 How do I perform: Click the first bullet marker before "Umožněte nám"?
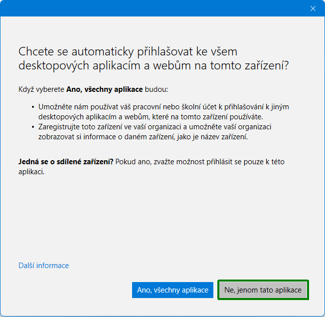tap(32, 107)
